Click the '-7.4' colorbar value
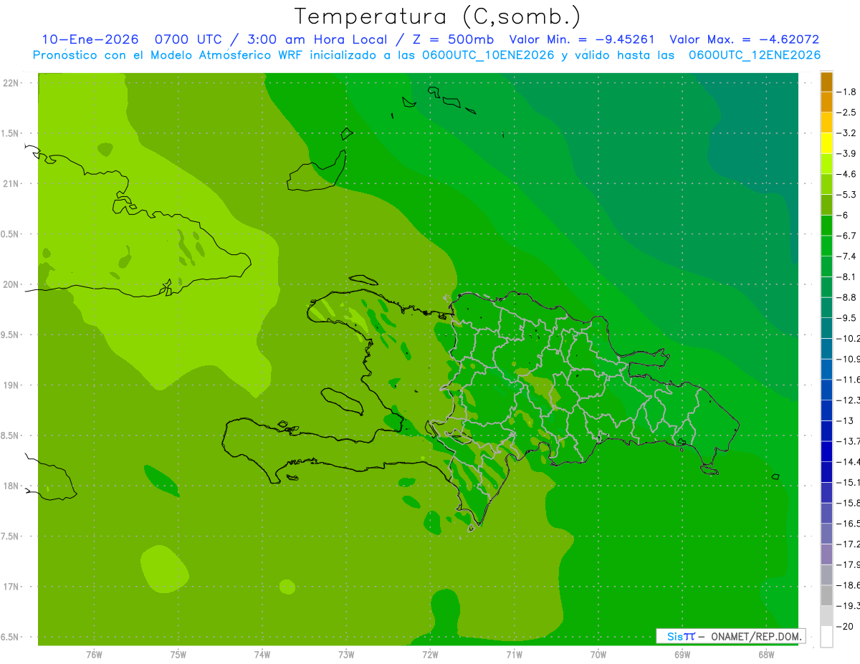 [x=847, y=256]
